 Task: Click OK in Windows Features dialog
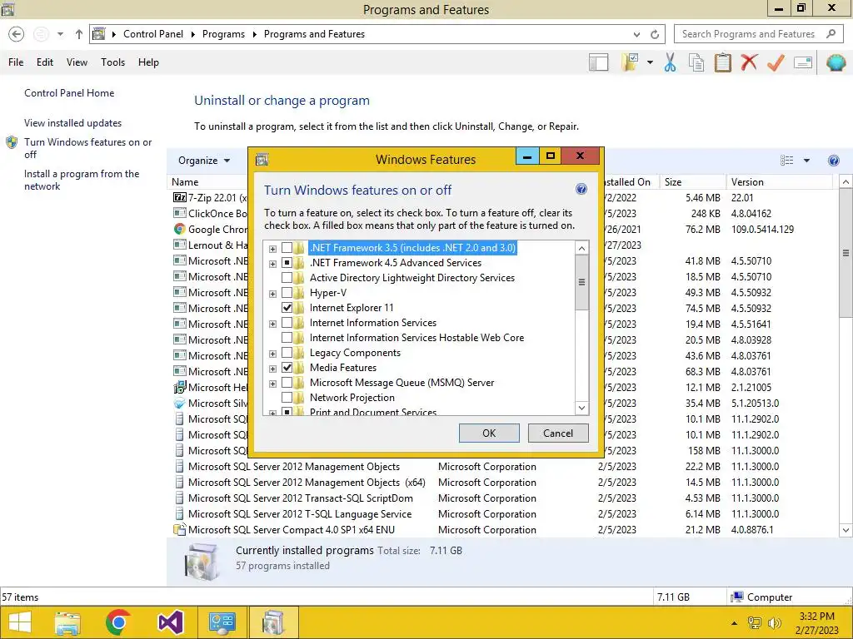click(x=489, y=433)
